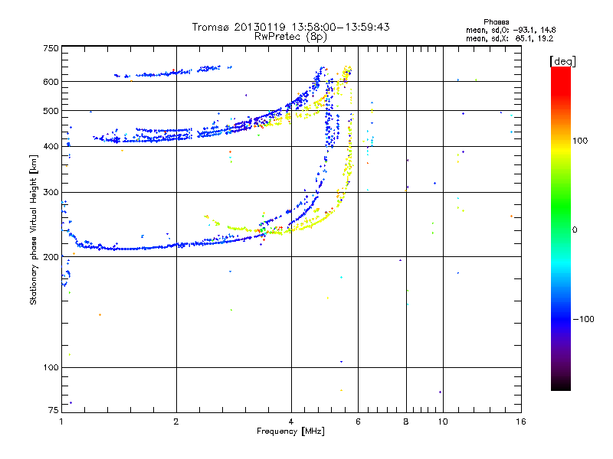Click the 'Frequency [MHz]' axis label
This screenshot has height=459, width=613.
pos(291,431)
